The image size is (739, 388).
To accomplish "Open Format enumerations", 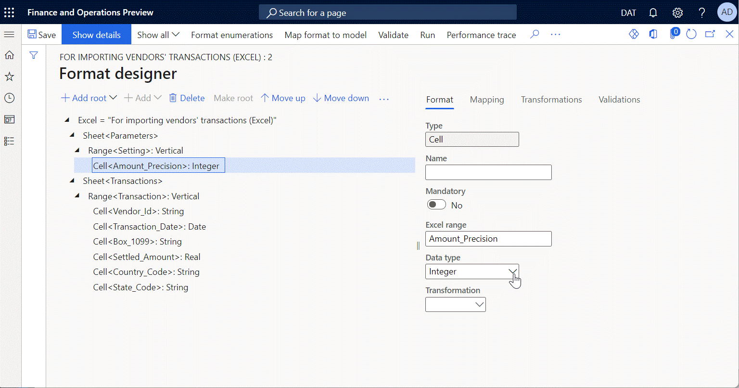I will 232,35.
